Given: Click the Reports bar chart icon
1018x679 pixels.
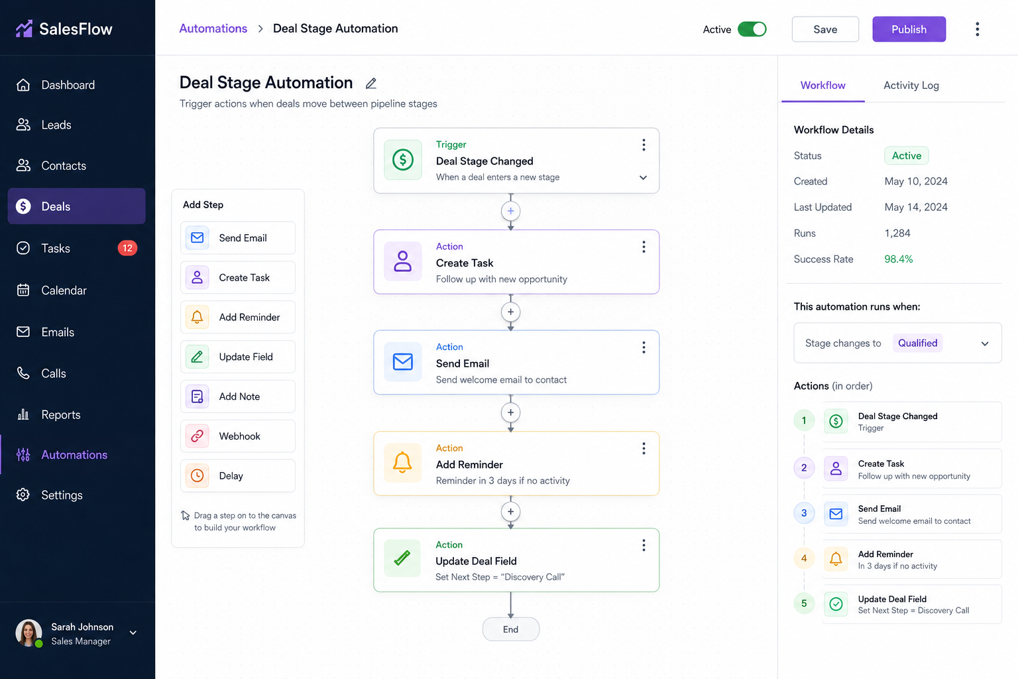Looking at the screenshot, I should tap(23, 414).
